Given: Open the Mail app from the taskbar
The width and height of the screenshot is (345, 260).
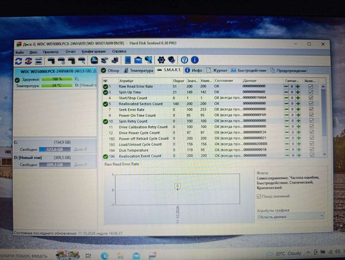Looking at the screenshot, I should point(136,256).
